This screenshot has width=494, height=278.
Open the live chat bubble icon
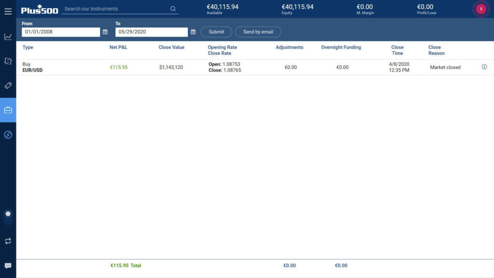[x=8, y=266]
